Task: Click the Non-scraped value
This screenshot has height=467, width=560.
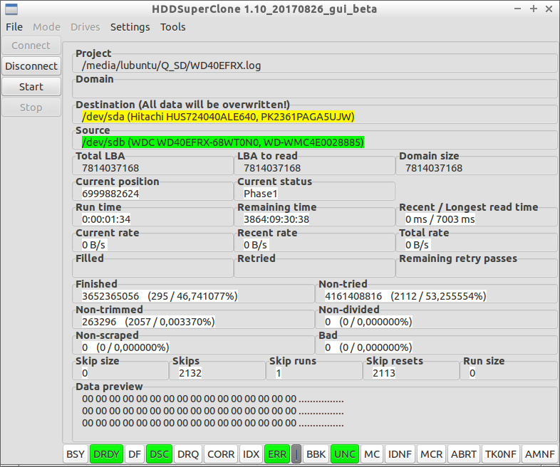Action: coord(125,348)
